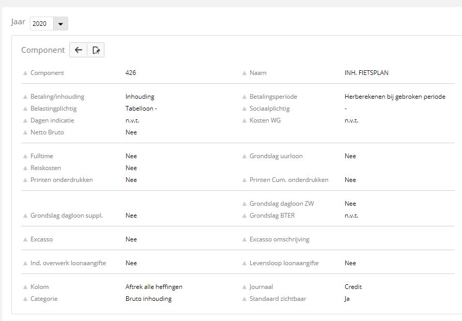The image size is (462, 321).
Task: Click the triangle icon beside Sociaalplichtig
Action: pos(244,109)
